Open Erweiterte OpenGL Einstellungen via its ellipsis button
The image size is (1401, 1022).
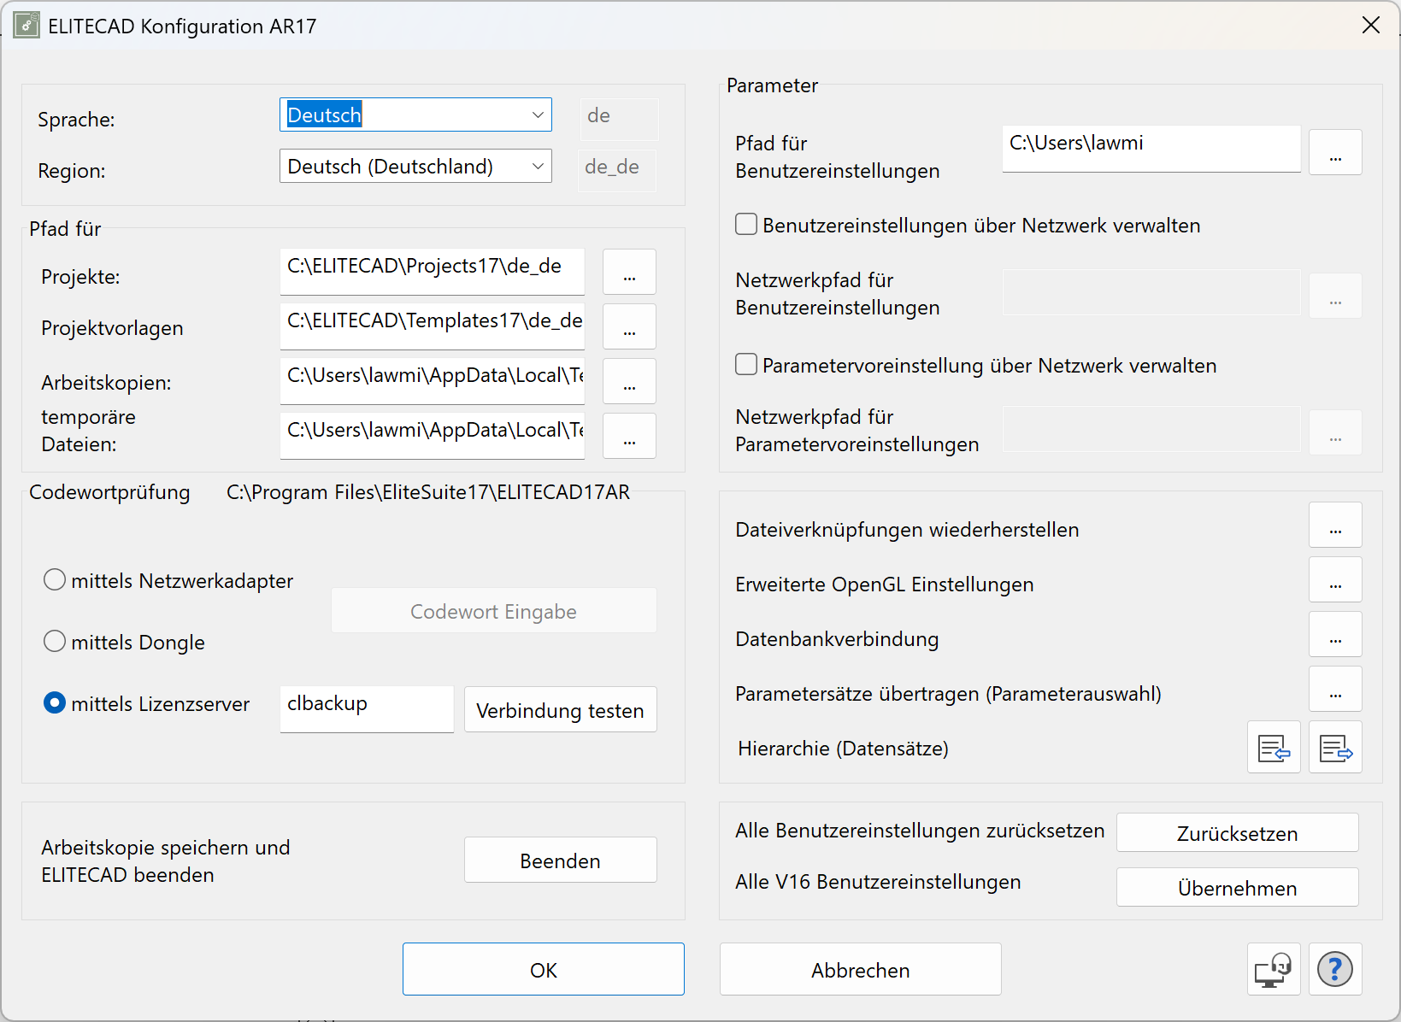1335,579
